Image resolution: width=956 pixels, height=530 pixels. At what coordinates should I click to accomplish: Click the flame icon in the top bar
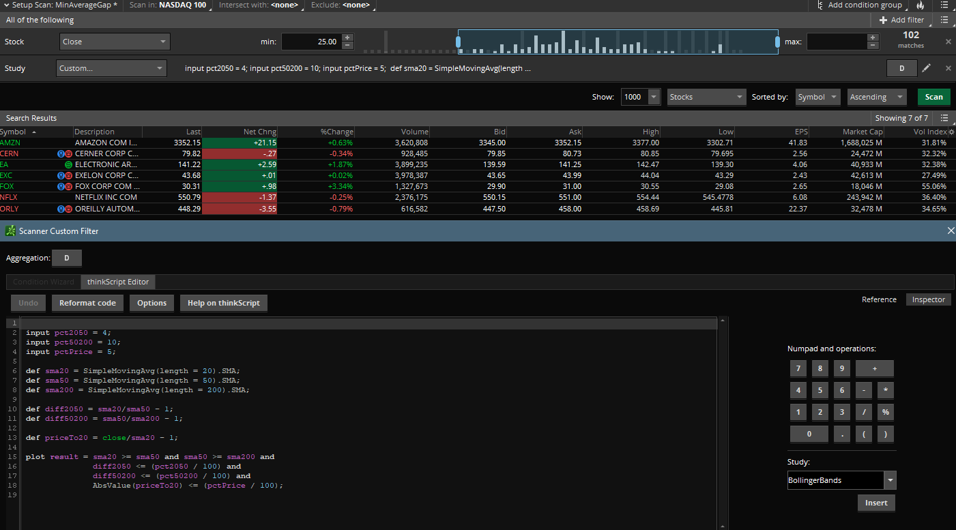pos(920,5)
